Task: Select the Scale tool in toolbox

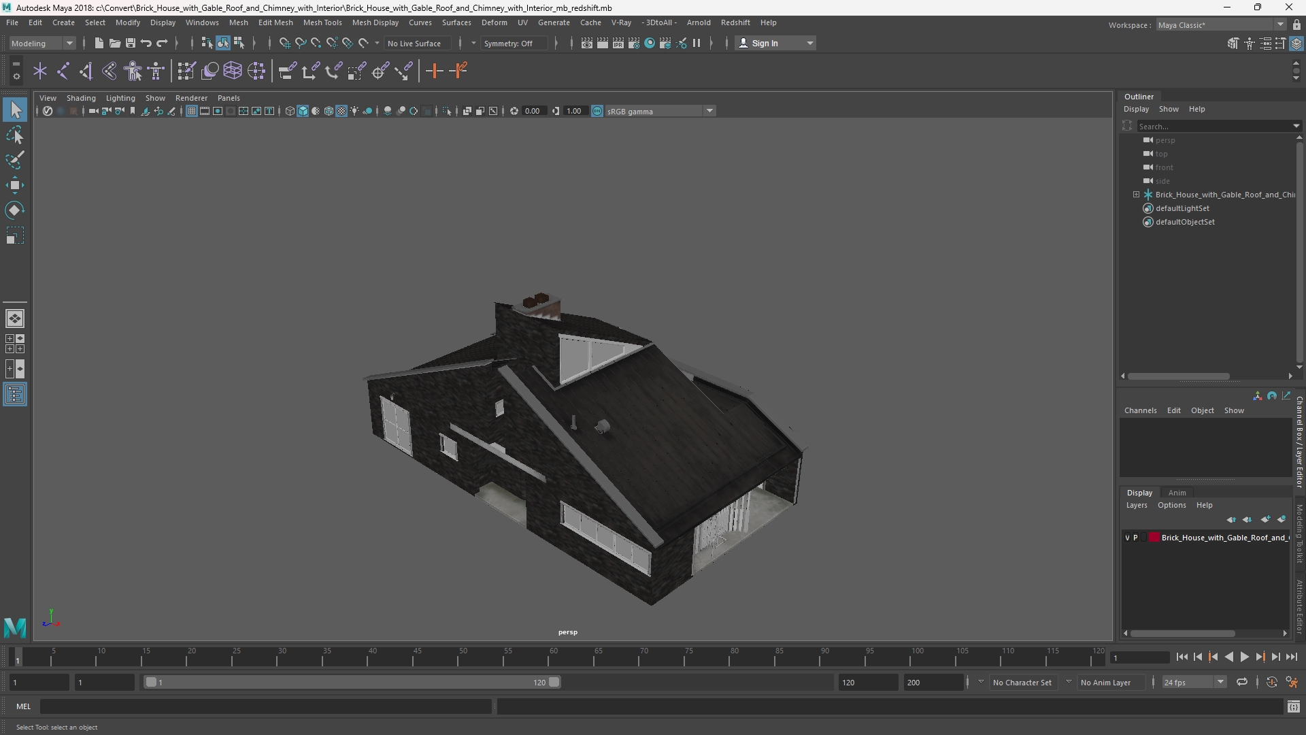Action: click(15, 235)
